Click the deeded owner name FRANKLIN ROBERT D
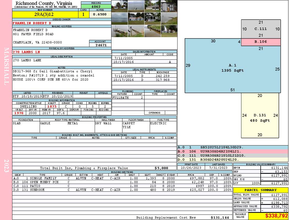289x220 pixels. (x=32, y=23)
